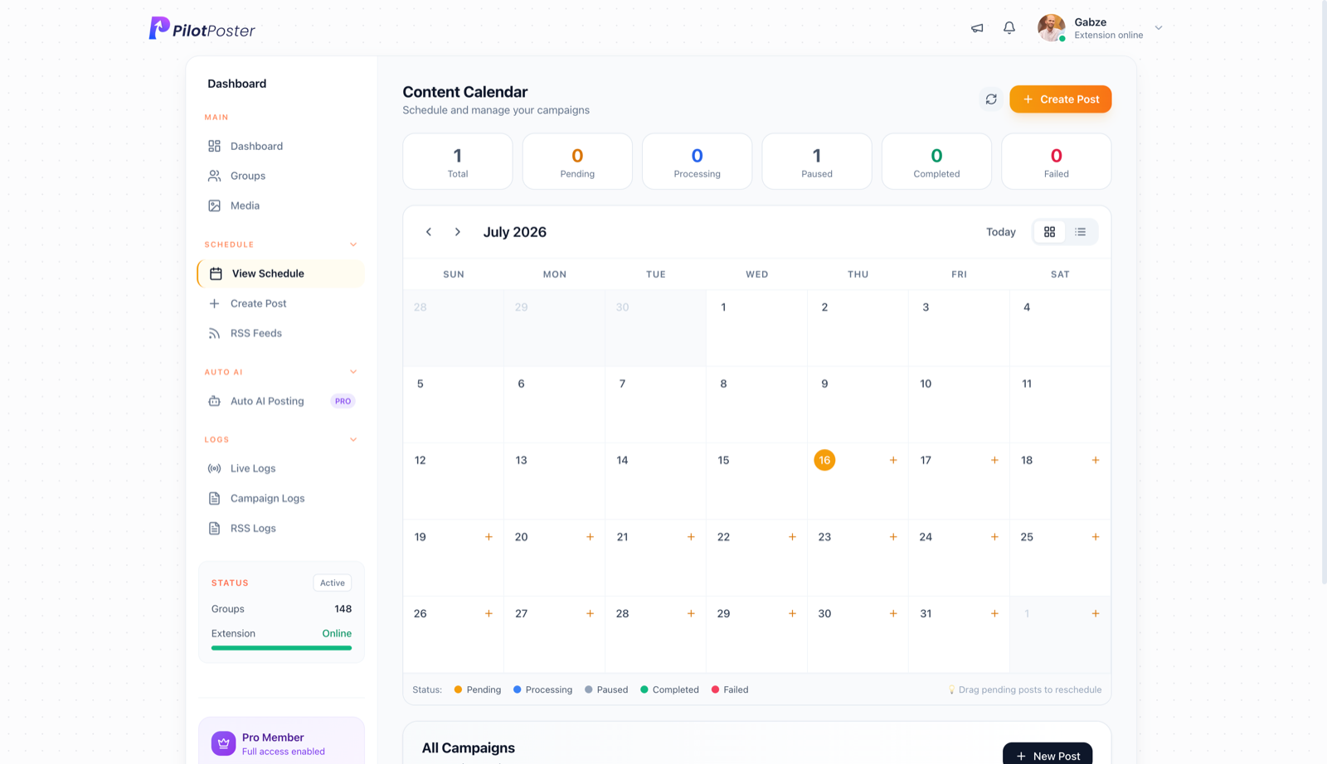Add a post on August 1
This screenshot has width=1327, height=764.
point(1096,614)
